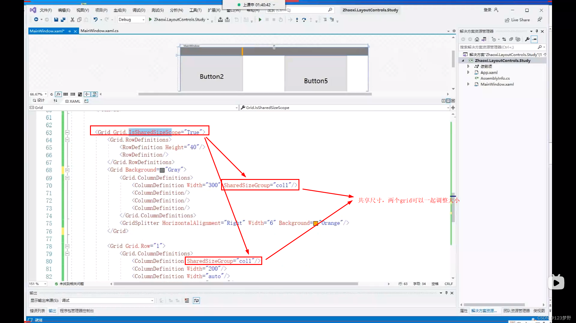Open the 视图(V) menu
This screenshot has width=576, height=323.
click(82, 10)
